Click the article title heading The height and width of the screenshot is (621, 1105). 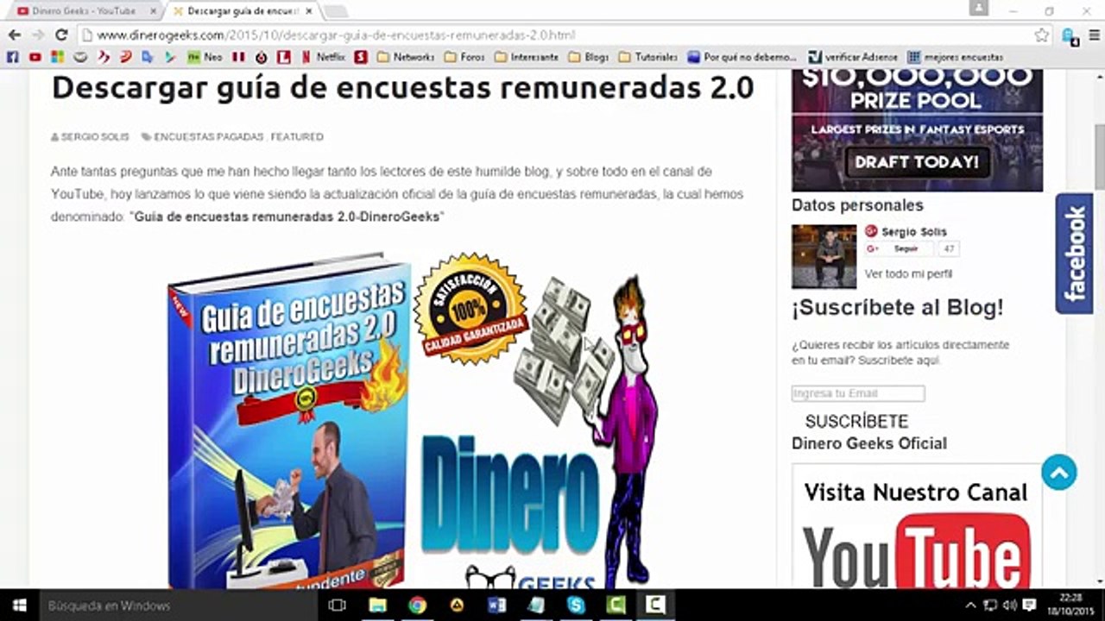tap(402, 87)
